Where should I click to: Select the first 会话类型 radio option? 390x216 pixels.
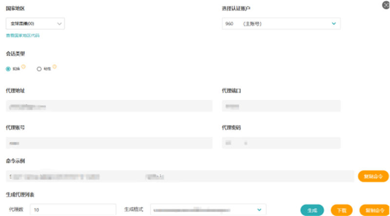coord(8,69)
